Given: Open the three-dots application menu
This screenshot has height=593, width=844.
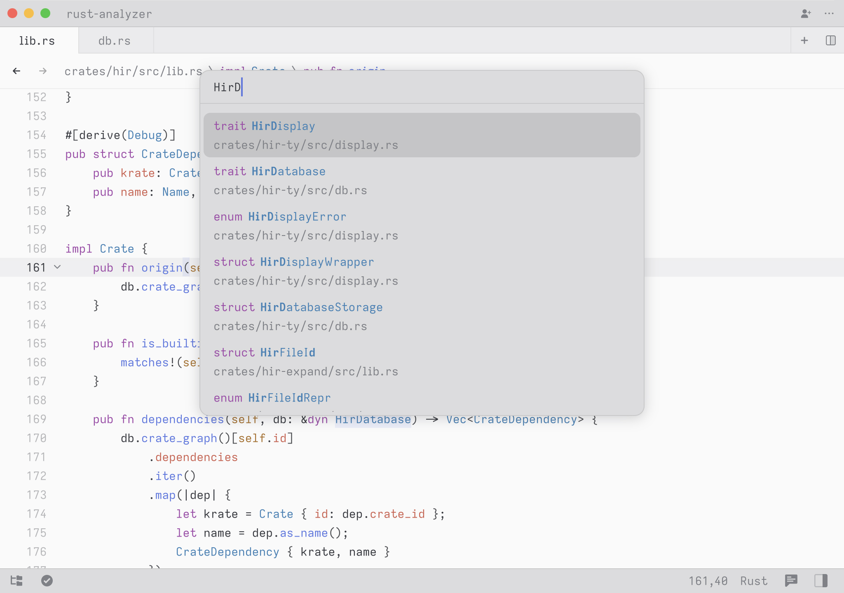Looking at the screenshot, I should point(829,14).
